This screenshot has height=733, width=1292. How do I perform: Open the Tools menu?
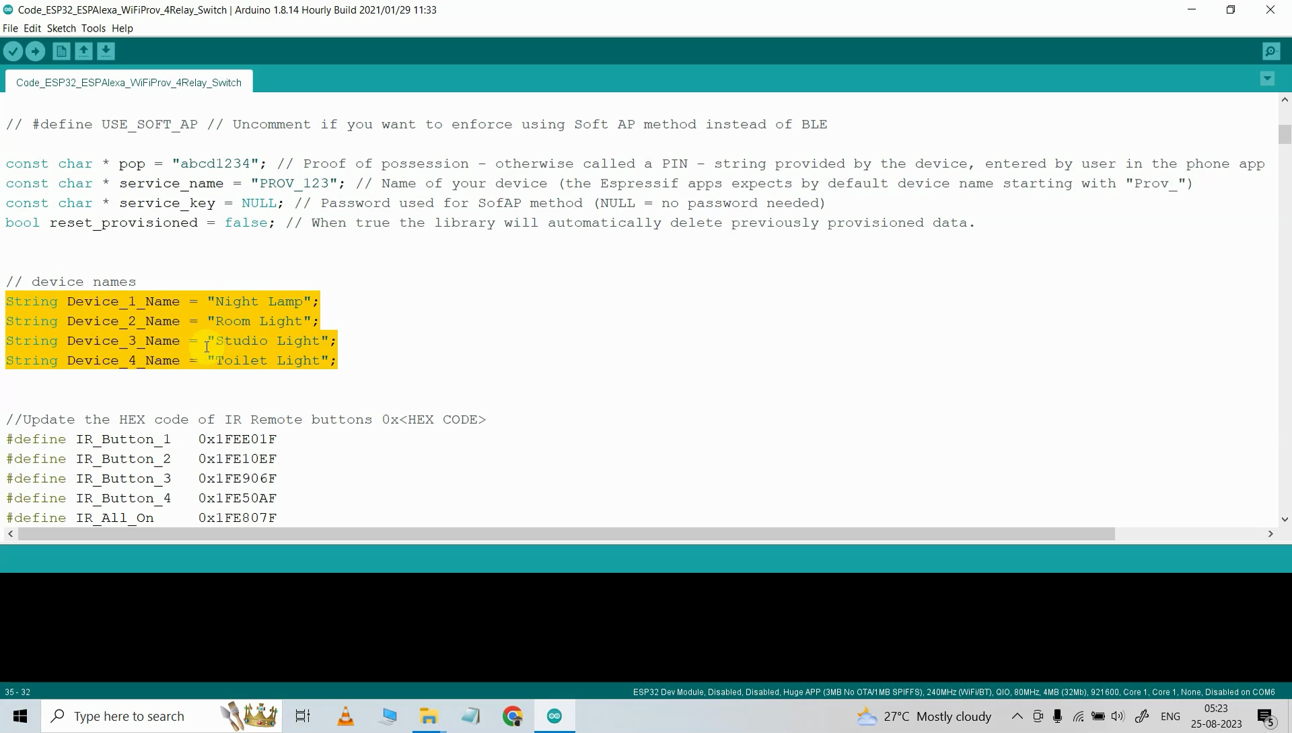[x=94, y=28]
